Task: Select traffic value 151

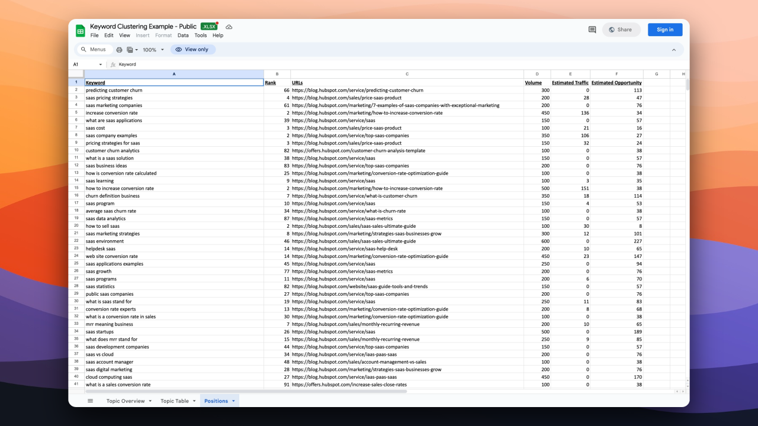Action: click(570, 189)
